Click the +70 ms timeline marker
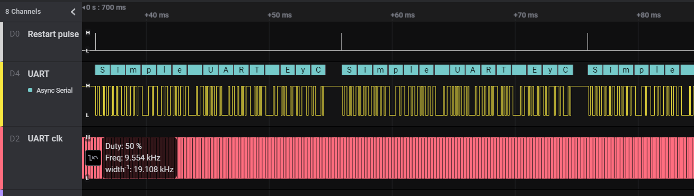 [x=526, y=15]
